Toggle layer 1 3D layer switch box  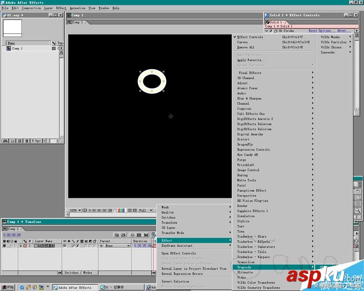click(x=95, y=246)
